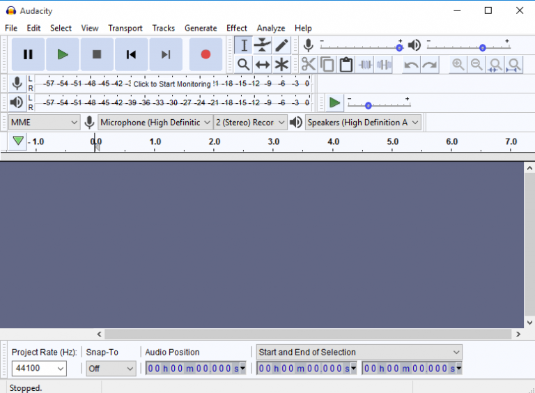Click to Start Monitoring on recording meter

pos(172,84)
